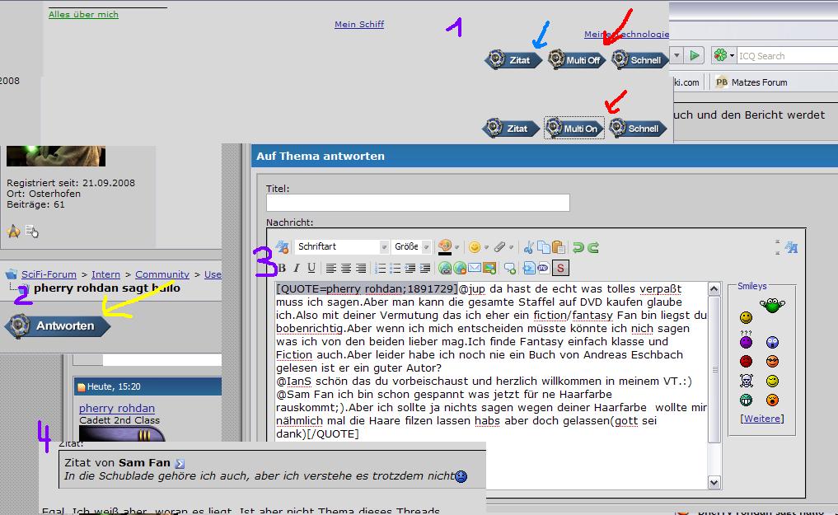
Task: Click the strikethrough S button in toolbar
Action: tap(560, 268)
